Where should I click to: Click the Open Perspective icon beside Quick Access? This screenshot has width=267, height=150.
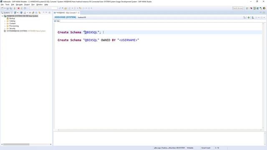[x=247, y=8]
